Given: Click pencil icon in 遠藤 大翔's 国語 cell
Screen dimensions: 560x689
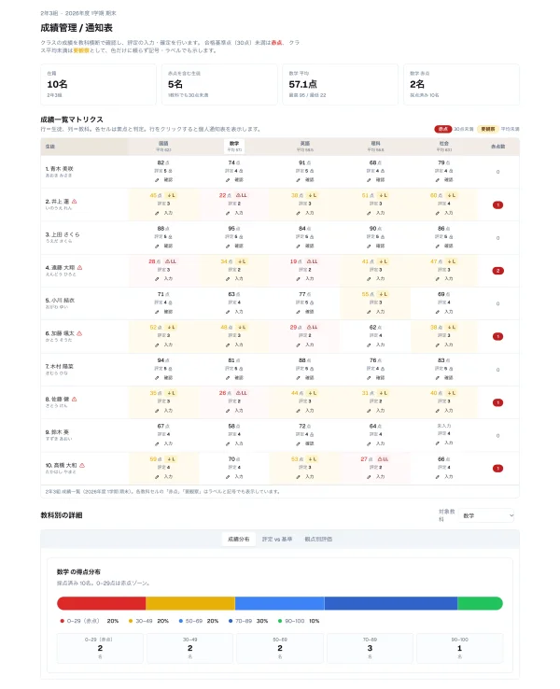Looking at the screenshot, I should click(157, 279).
